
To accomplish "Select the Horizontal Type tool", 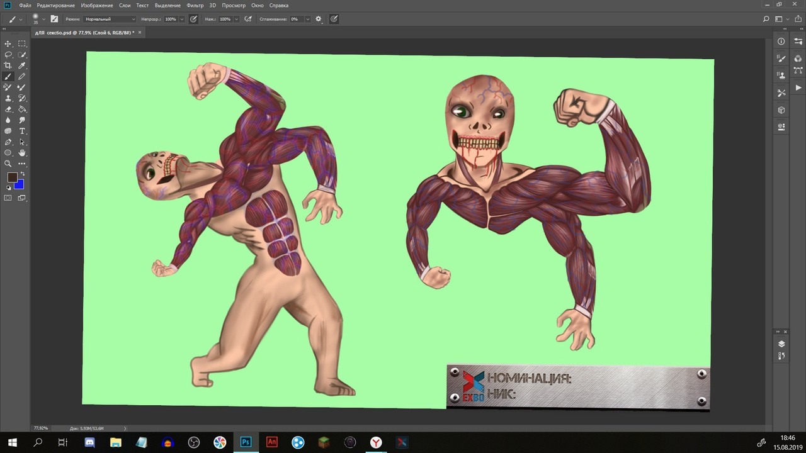I will (22, 131).
